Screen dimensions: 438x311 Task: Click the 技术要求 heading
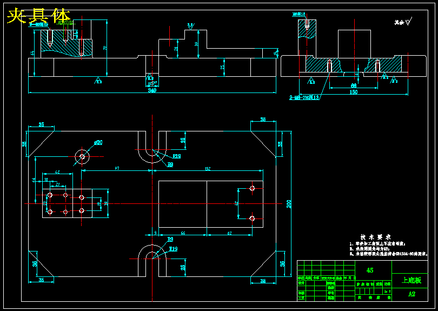click(376, 237)
